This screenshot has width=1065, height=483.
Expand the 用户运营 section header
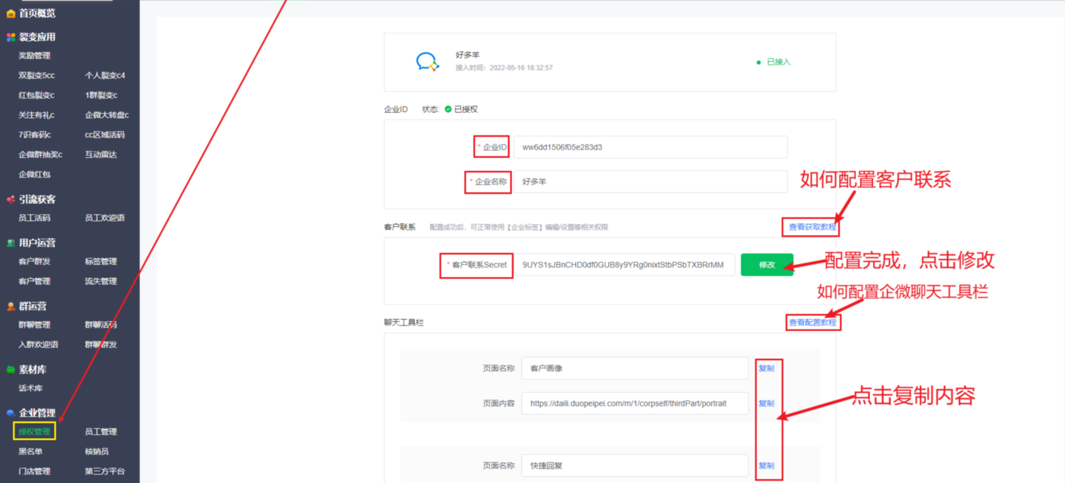(x=37, y=243)
